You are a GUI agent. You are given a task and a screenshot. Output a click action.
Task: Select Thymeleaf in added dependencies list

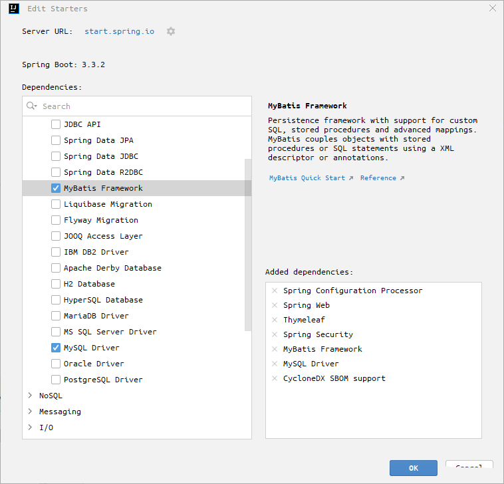click(x=304, y=320)
